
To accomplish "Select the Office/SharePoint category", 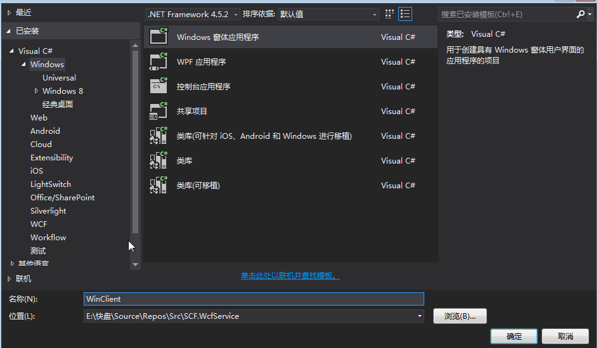I will [x=62, y=197].
